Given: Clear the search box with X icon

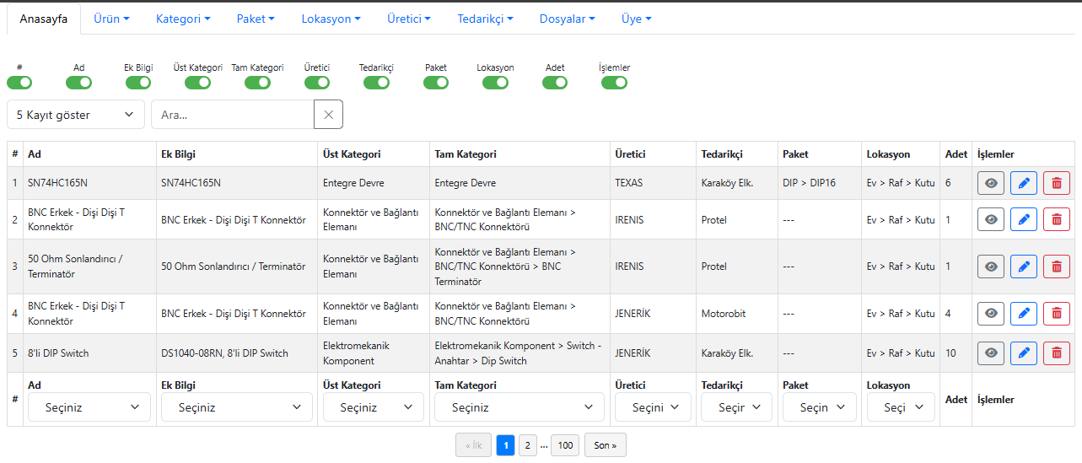Looking at the screenshot, I should click(328, 115).
